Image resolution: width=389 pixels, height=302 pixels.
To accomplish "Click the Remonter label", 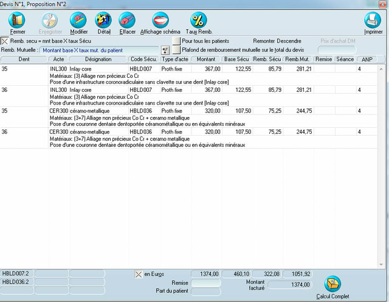I will coord(264,40).
